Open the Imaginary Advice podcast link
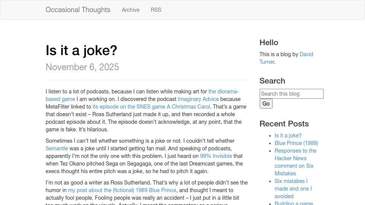The width and height of the screenshot is (365, 205). 198,99
